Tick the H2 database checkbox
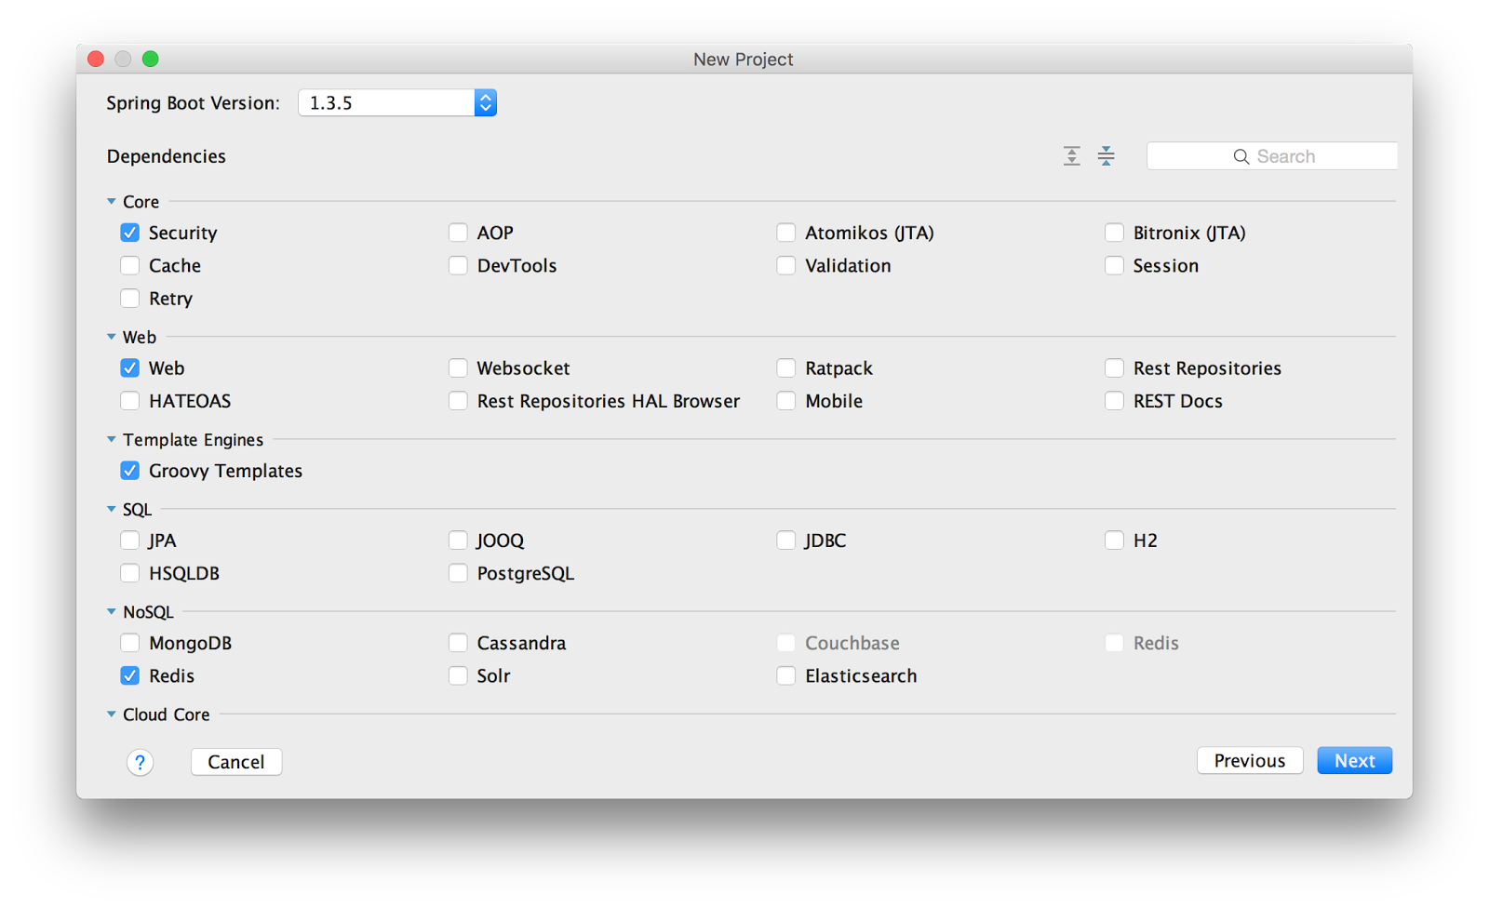Image resolution: width=1489 pixels, height=908 pixels. (x=1114, y=541)
